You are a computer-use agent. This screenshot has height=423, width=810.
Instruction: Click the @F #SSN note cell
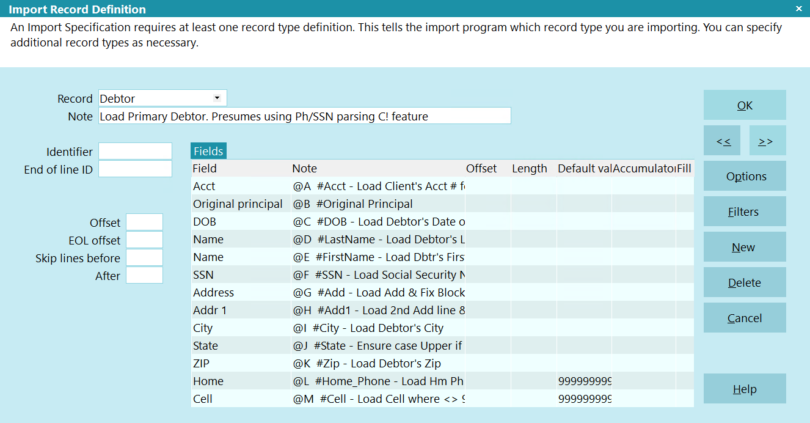tap(378, 274)
